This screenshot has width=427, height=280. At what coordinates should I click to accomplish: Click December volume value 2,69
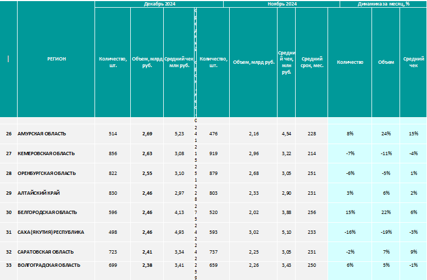(x=147, y=134)
